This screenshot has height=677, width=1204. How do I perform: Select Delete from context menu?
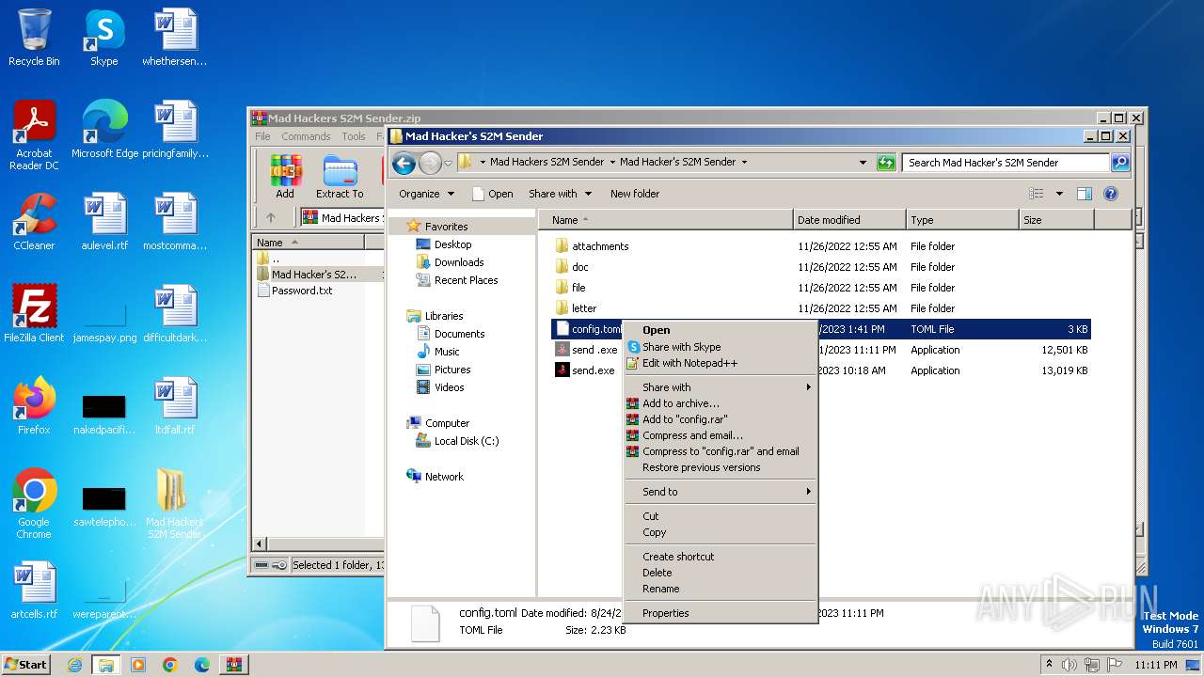[721, 573]
